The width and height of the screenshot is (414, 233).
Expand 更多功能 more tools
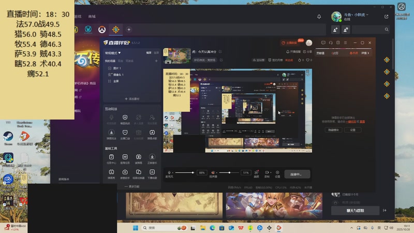coord(132,186)
